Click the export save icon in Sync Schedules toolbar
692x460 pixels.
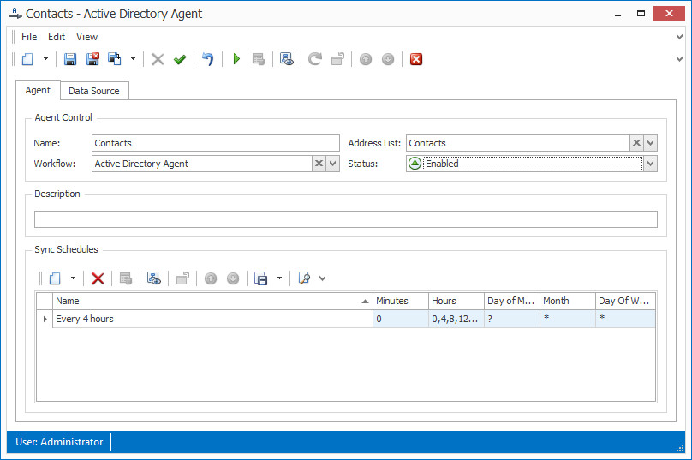[x=261, y=278]
